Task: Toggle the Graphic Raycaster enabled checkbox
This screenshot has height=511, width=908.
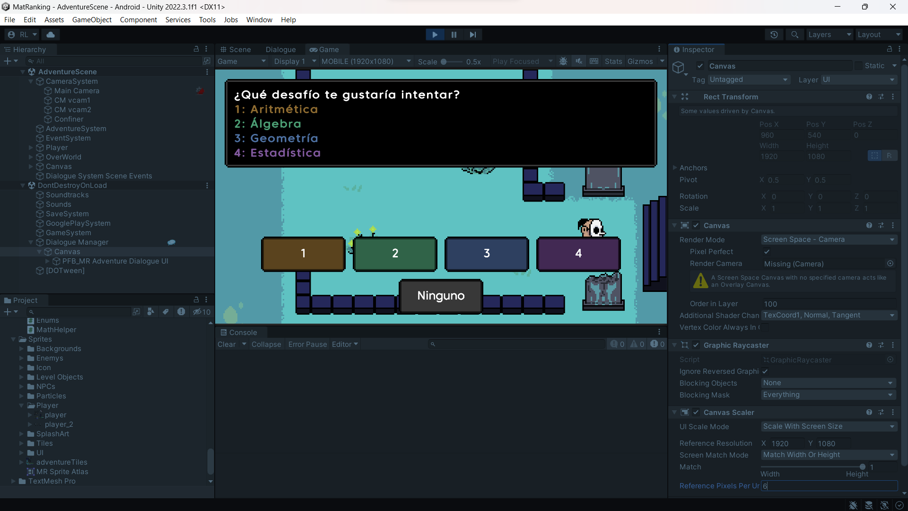Action: [x=696, y=345]
